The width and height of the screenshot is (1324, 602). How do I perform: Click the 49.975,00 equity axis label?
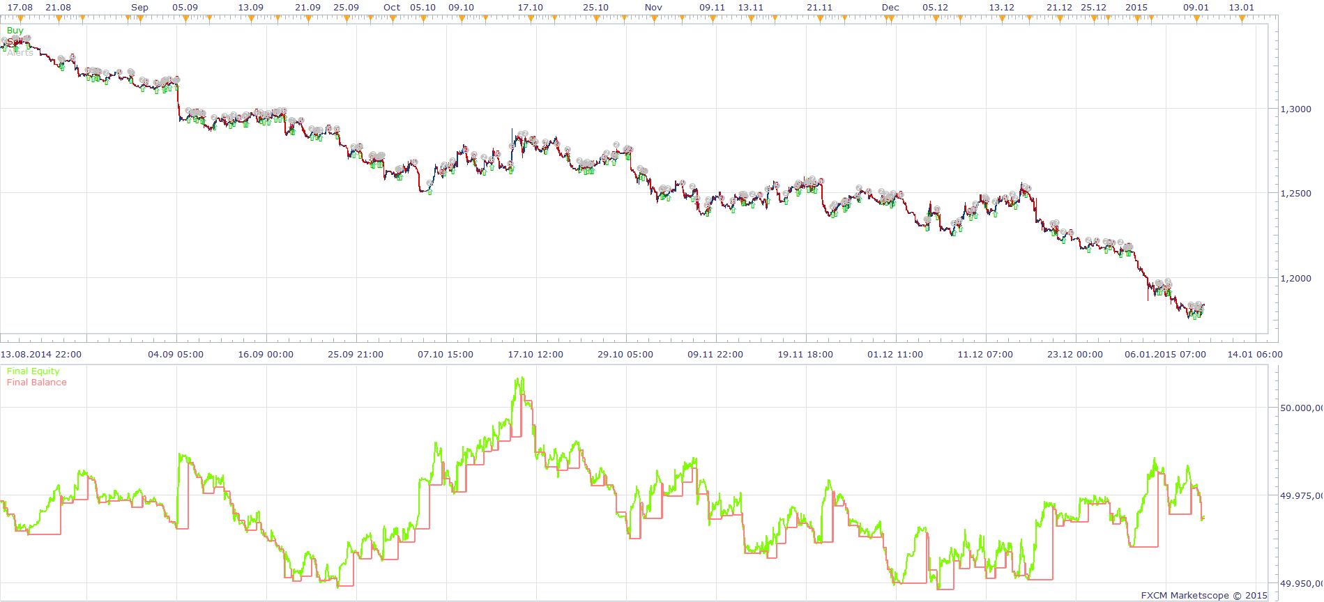coord(1302,496)
